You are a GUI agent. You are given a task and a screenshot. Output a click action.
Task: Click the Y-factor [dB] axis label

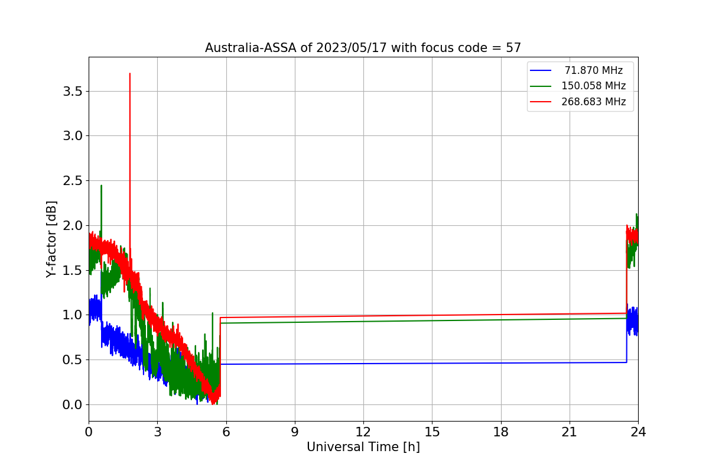click(52, 239)
